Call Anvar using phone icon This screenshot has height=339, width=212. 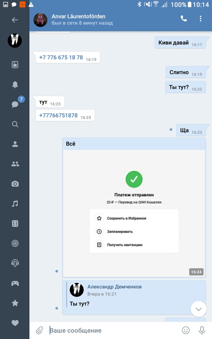[184, 19]
